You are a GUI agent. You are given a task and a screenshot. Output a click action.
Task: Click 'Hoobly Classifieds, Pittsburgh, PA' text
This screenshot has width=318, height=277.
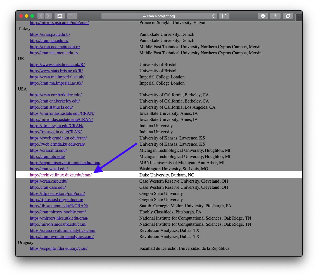tap(170, 212)
